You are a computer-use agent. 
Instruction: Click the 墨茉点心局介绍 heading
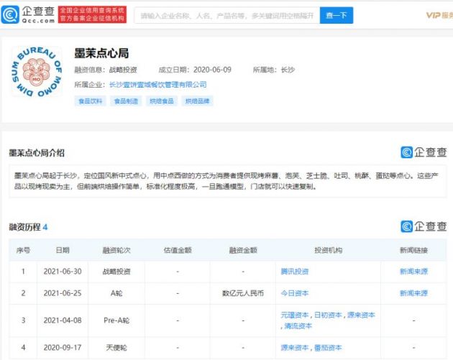click(x=37, y=153)
